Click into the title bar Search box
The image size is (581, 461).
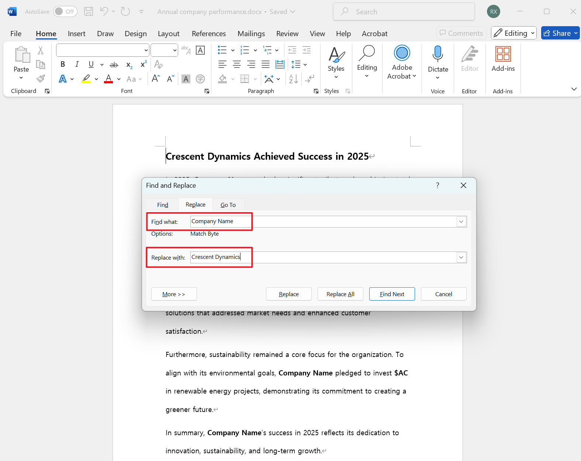click(404, 12)
